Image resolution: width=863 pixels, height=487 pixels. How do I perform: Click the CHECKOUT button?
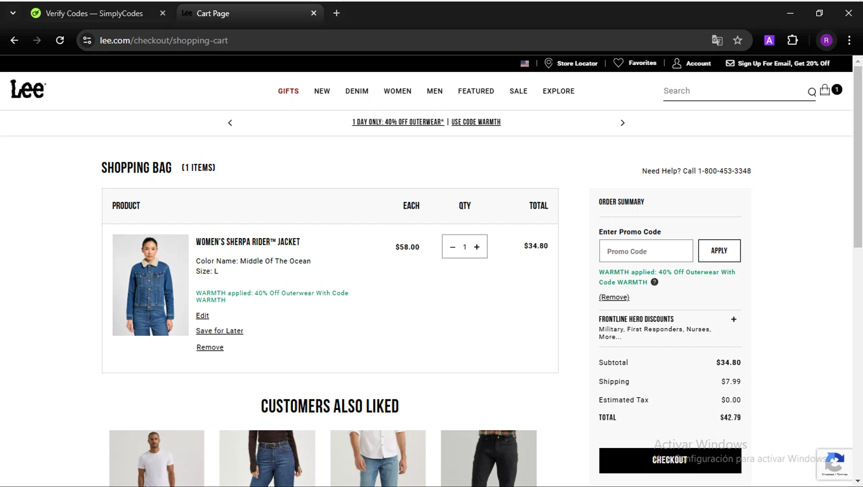(x=670, y=461)
